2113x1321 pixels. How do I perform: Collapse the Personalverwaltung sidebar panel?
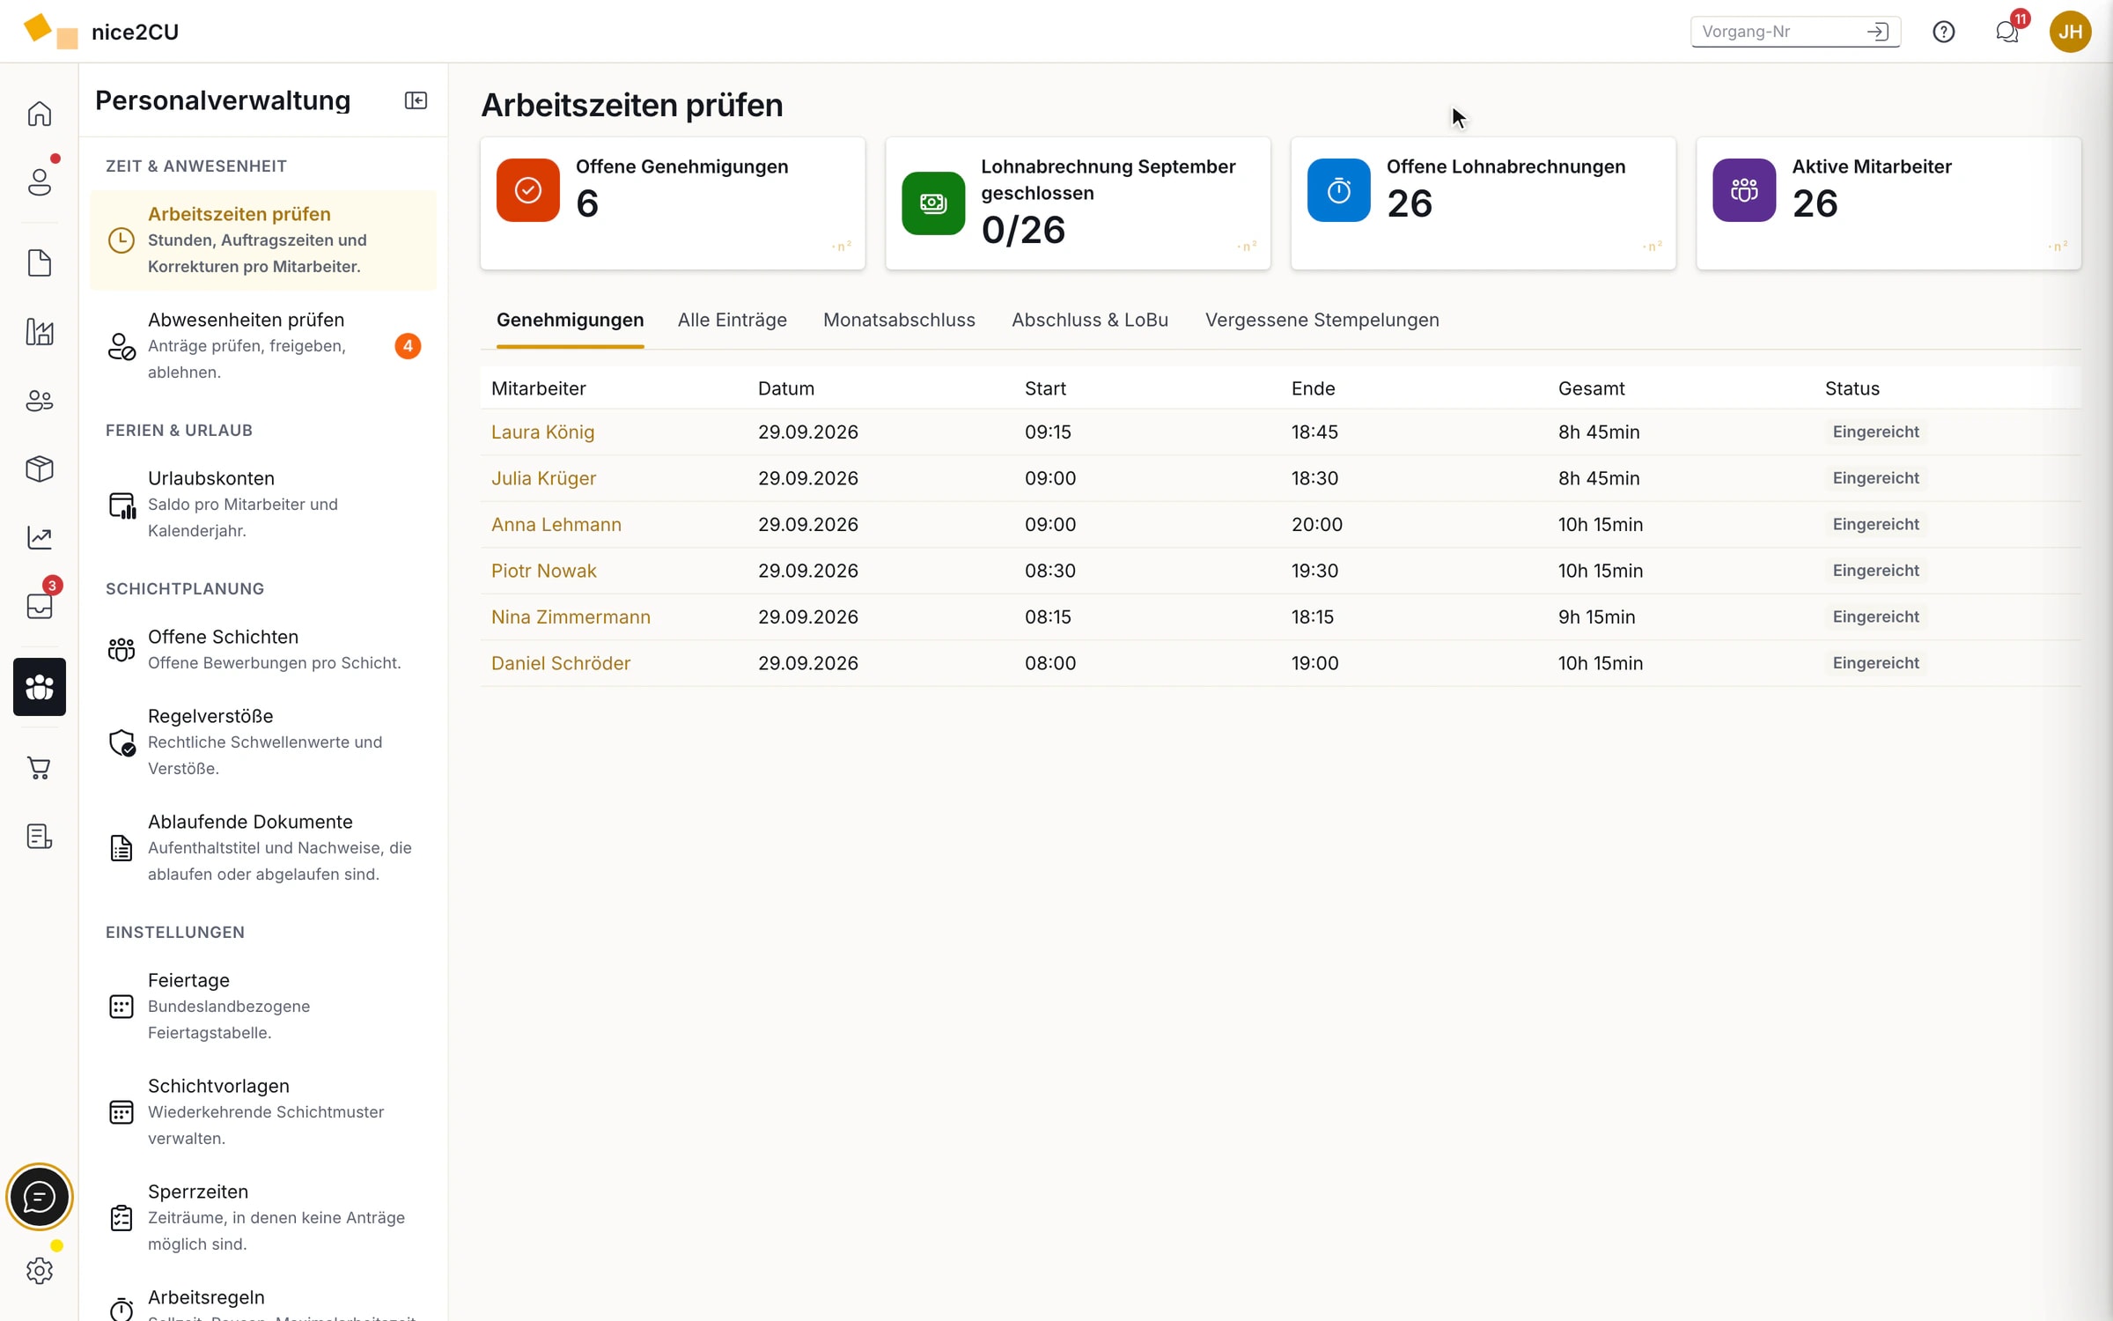pos(416,100)
